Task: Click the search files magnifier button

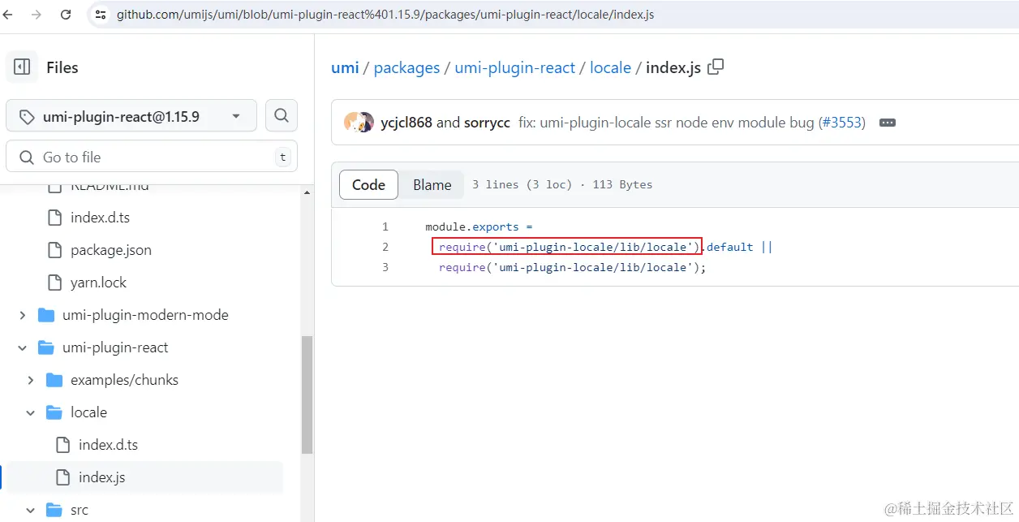Action: tap(282, 116)
